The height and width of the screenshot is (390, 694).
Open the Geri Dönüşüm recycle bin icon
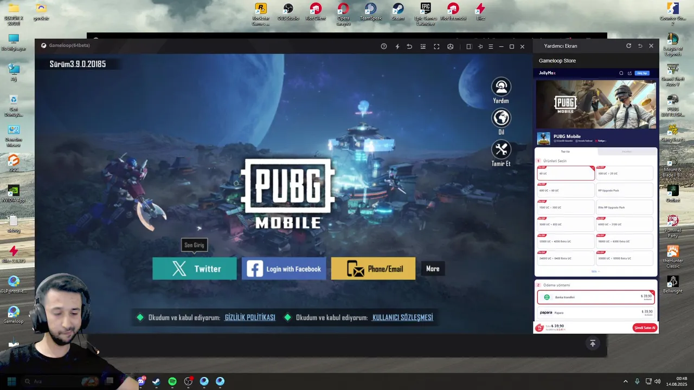(14, 106)
